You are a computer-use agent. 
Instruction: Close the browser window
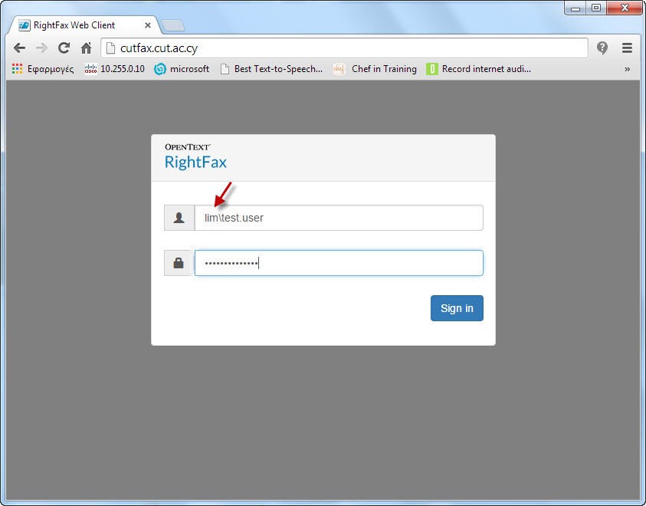[625, 8]
